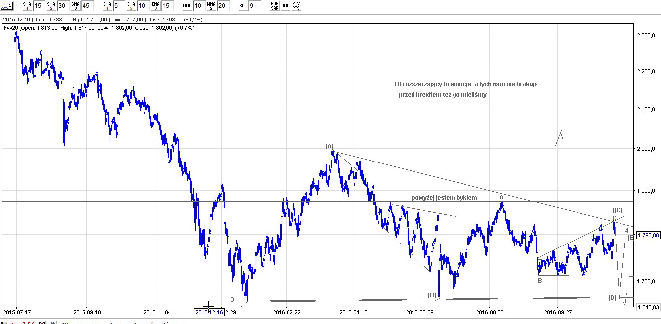Click the 2015-07-17 date label
This screenshot has width=661, height=324.
(16, 312)
